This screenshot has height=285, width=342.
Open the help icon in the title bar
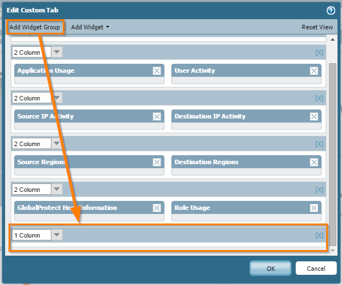331,10
